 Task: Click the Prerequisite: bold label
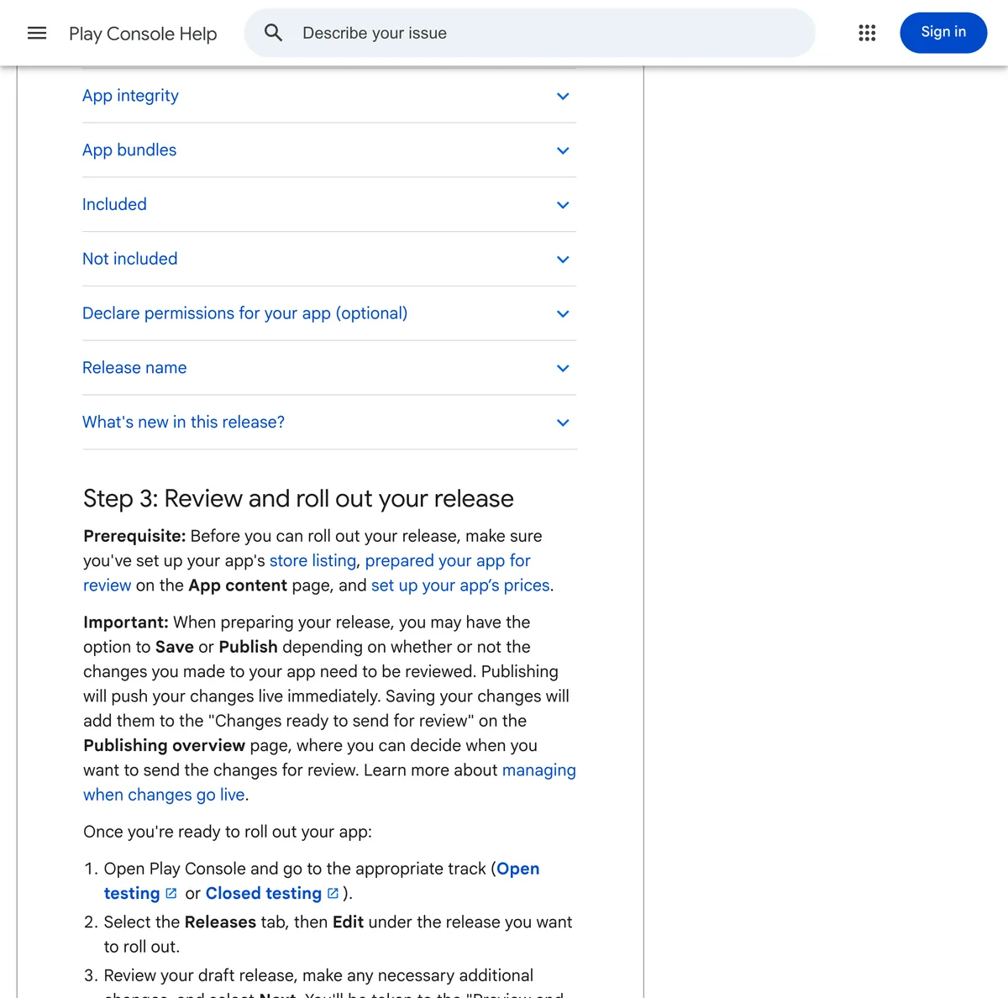[x=134, y=536]
